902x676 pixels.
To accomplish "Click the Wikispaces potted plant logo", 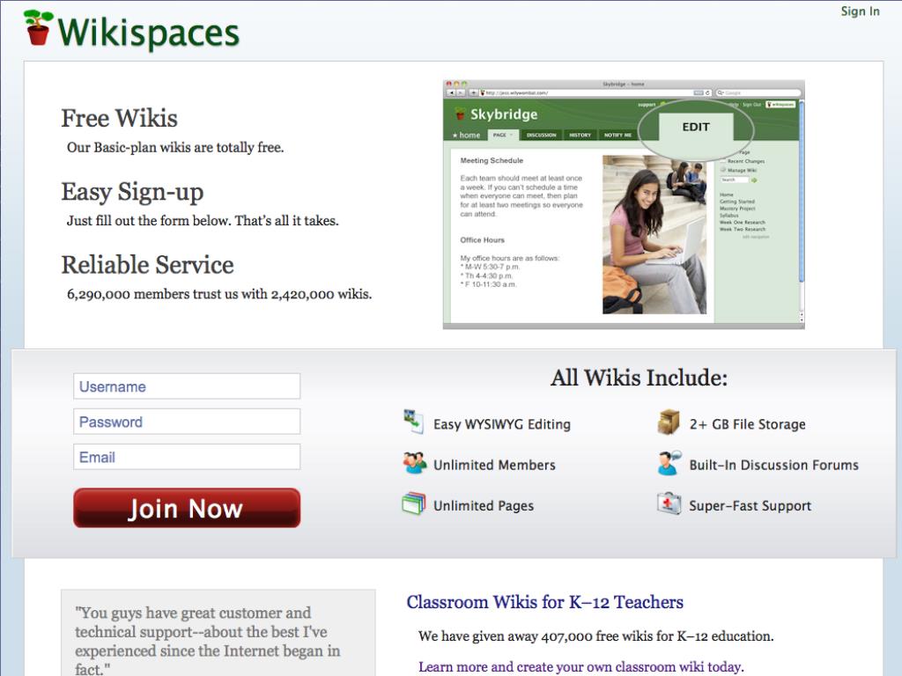I will tap(38, 27).
